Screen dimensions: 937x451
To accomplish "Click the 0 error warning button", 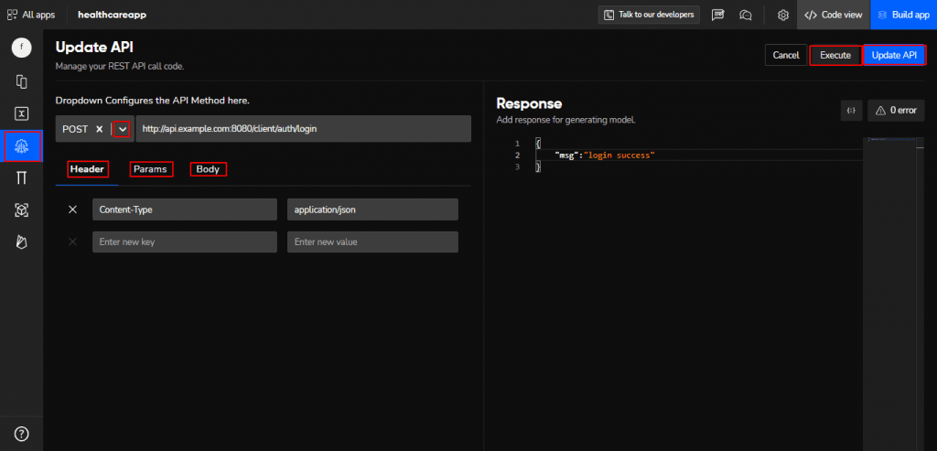I will (x=897, y=110).
